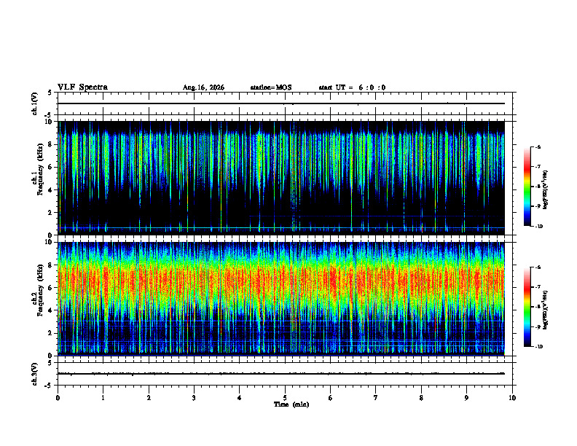This screenshot has height=446, width=577.
Task: Click the "-7" tick on ch.2 colorbar
Action: (x=538, y=287)
